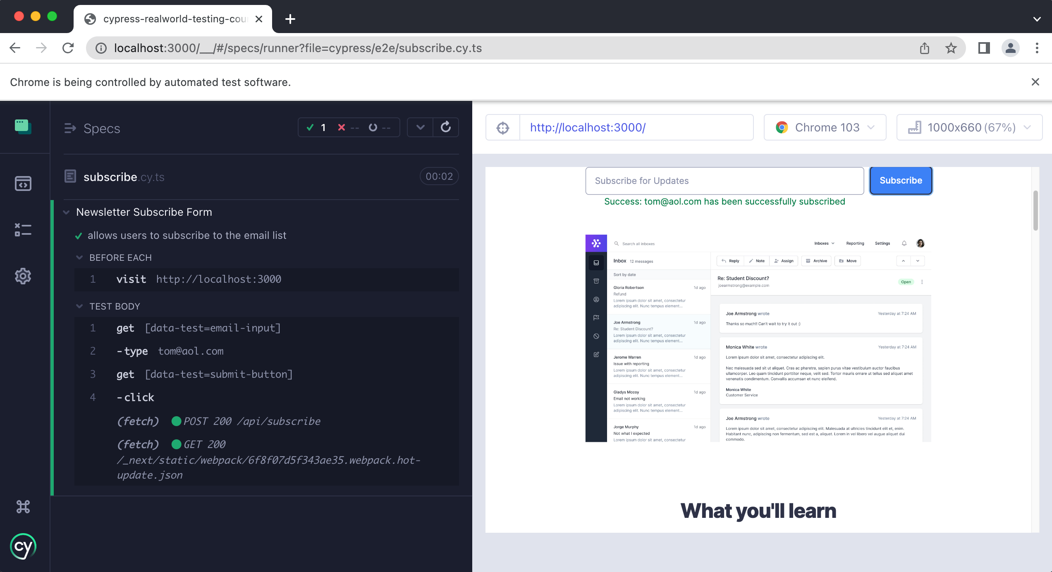
Task: Click the Subscribe for Updates email field
Action: (x=724, y=181)
